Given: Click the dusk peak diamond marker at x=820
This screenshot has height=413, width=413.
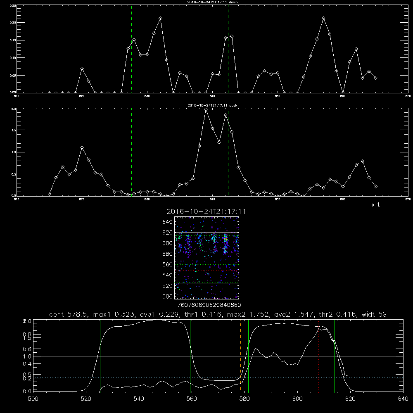Looking at the screenshot, I should (82, 148).
